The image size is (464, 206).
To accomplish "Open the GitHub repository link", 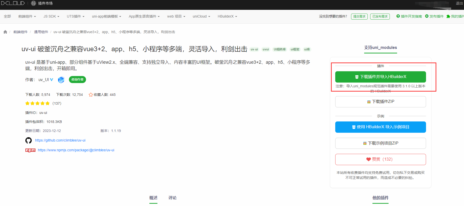I will pos(60,140).
